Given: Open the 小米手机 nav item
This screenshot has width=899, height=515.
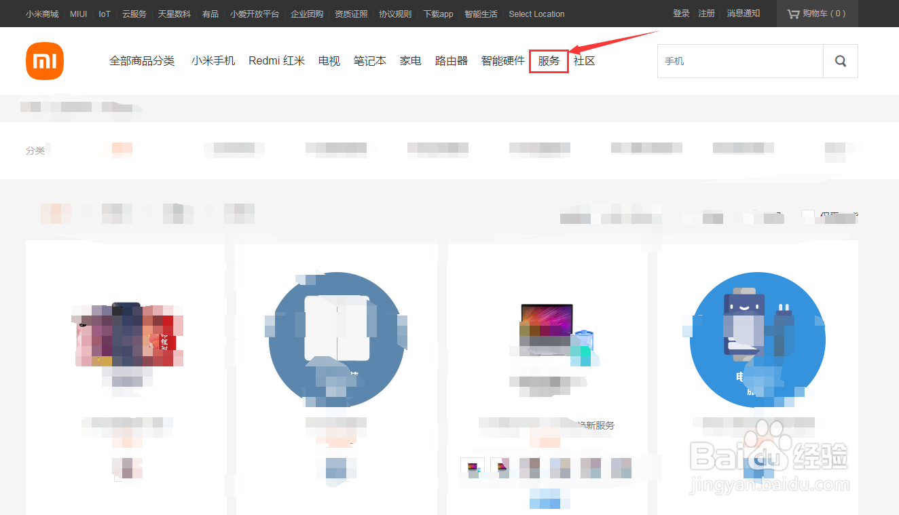Looking at the screenshot, I should click(213, 61).
